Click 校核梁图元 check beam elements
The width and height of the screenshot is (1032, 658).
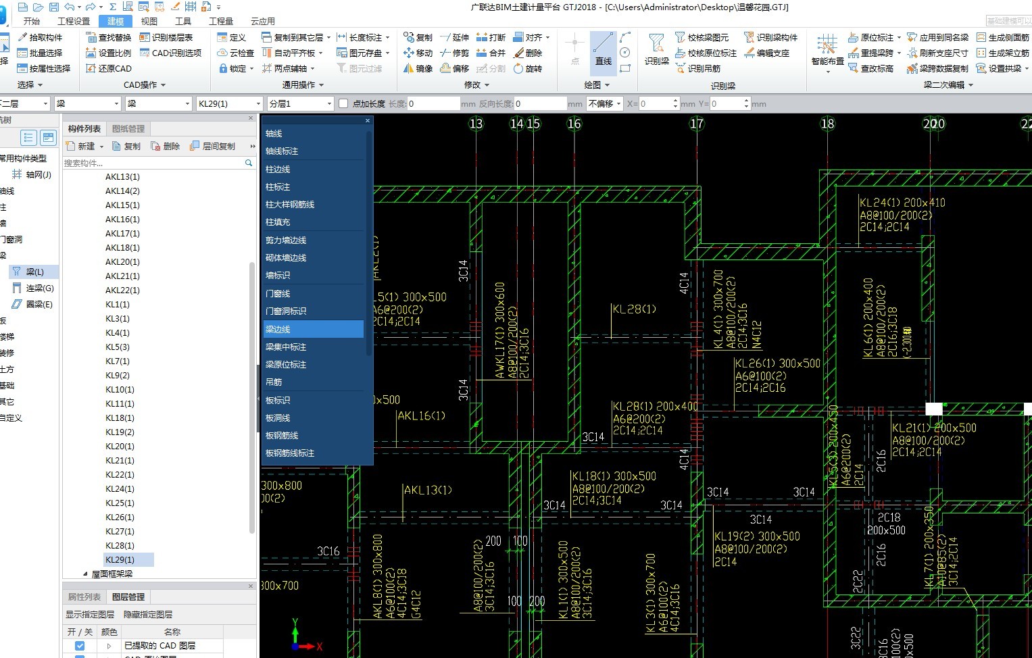[x=702, y=37]
